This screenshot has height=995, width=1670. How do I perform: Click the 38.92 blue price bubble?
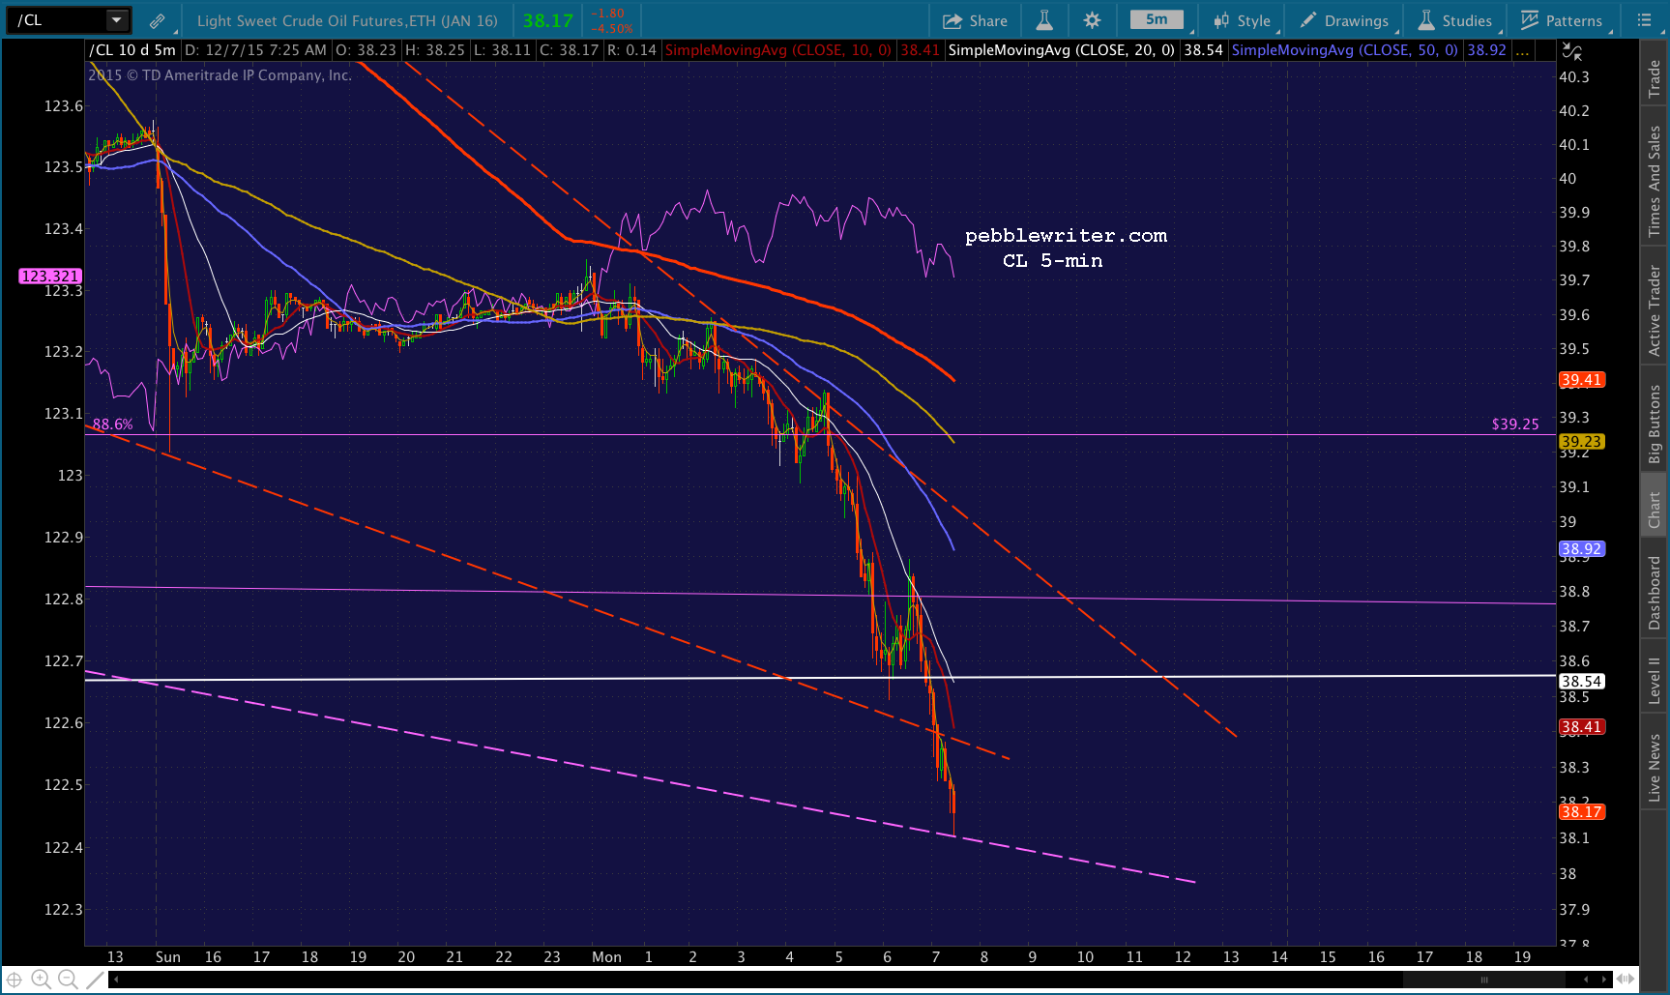pyautogui.click(x=1582, y=548)
